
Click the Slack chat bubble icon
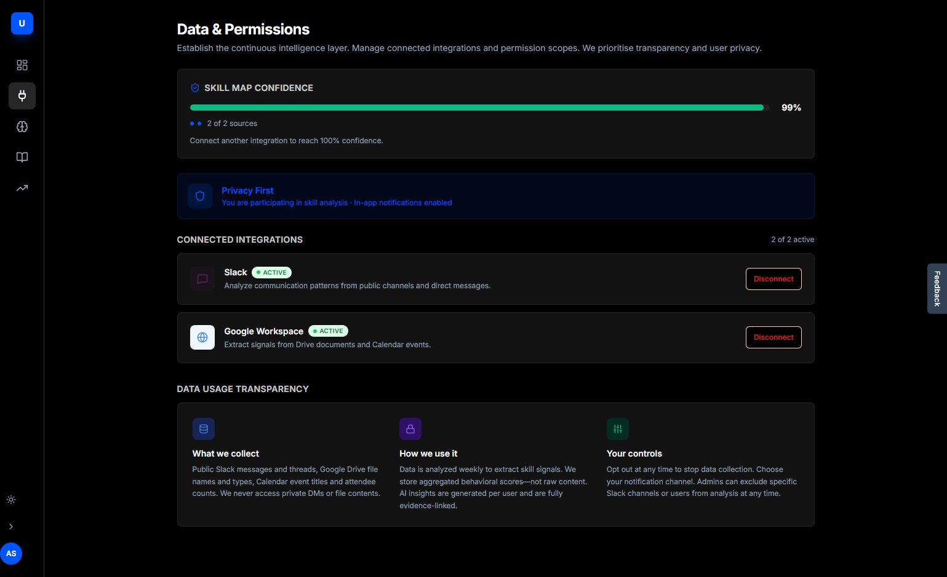tap(202, 279)
